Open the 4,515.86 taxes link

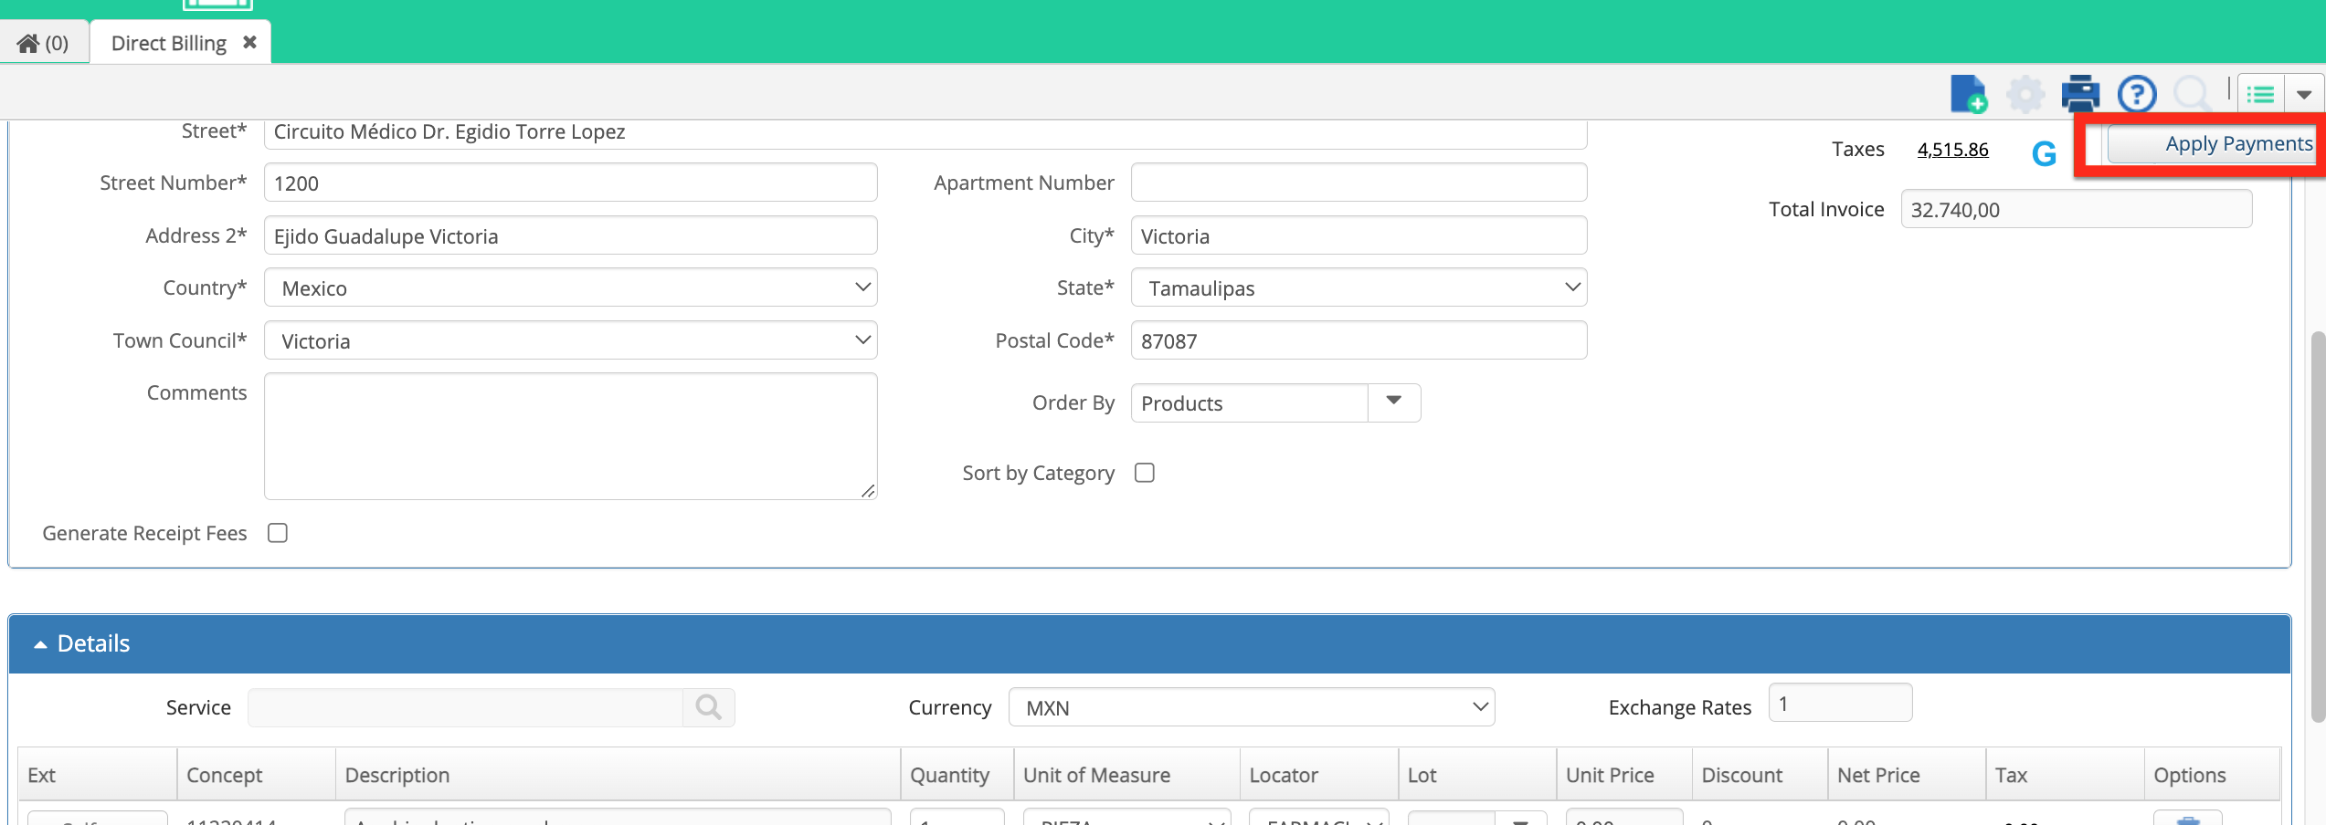[x=1952, y=150]
